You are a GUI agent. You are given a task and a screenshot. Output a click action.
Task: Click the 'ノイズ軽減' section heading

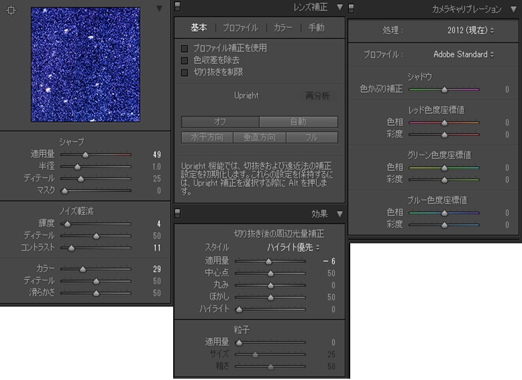pos(76,211)
